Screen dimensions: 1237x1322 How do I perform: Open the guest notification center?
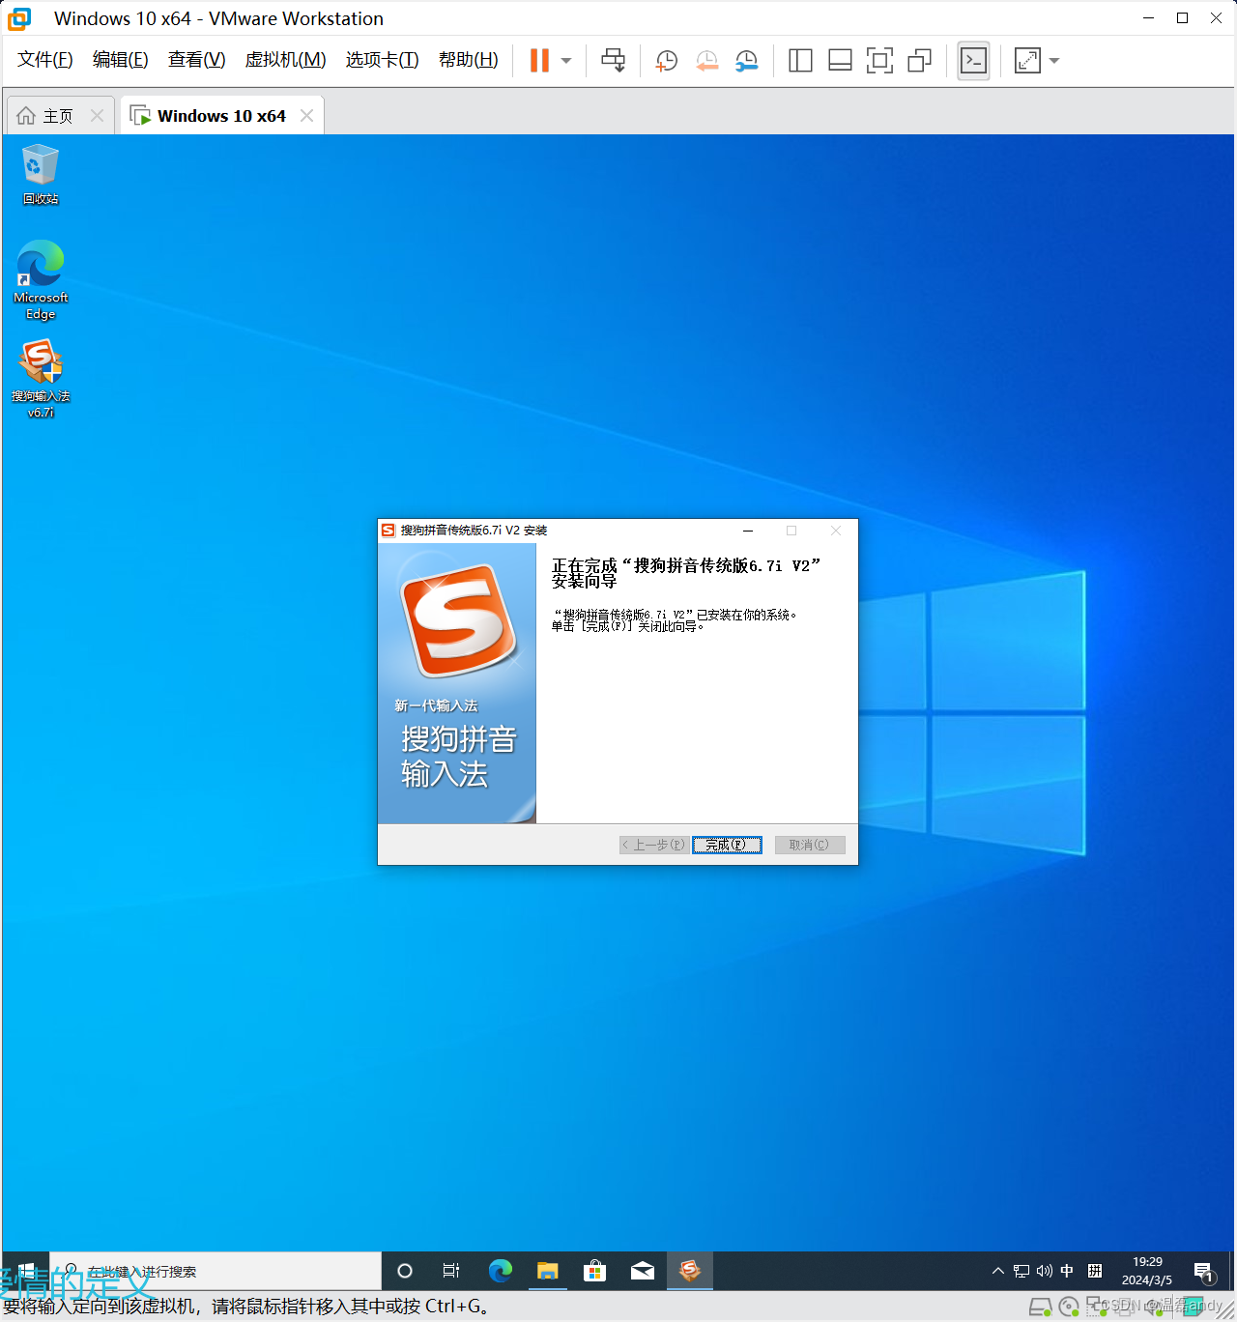click(x=1203, y=1271)
